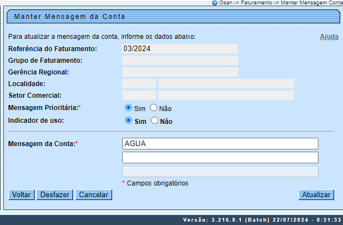The image size is (343, 225).
Task: Click the blue help icon beside the Gsan breadcrumb
Action: click(x=215, y=3)
